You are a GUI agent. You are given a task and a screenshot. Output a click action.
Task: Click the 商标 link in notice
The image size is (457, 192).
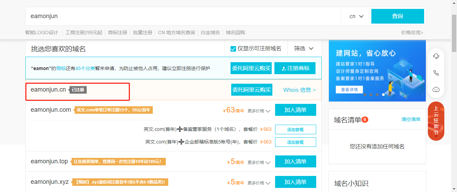pos(61,68)
